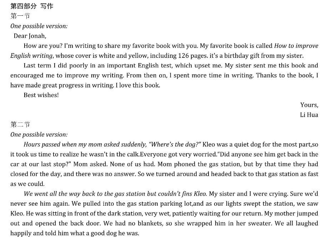The width and height of the screenshot is (332, 241).
Task: Click 'Best wishes!' closing line
Action: click(41, 95)
